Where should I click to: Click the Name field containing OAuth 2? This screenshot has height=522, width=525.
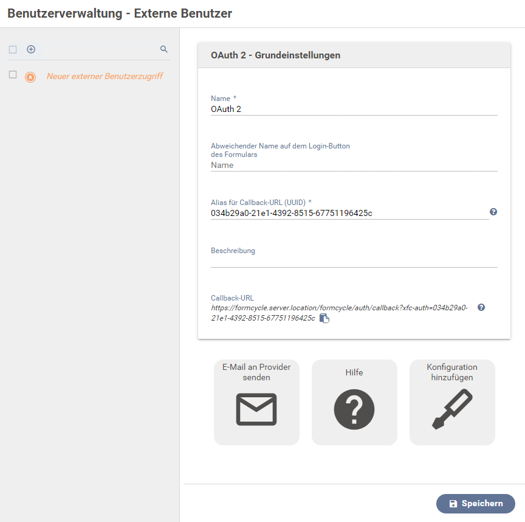[354, 109]
